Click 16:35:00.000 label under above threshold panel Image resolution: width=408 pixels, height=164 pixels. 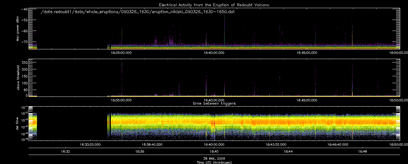point(121,101)
